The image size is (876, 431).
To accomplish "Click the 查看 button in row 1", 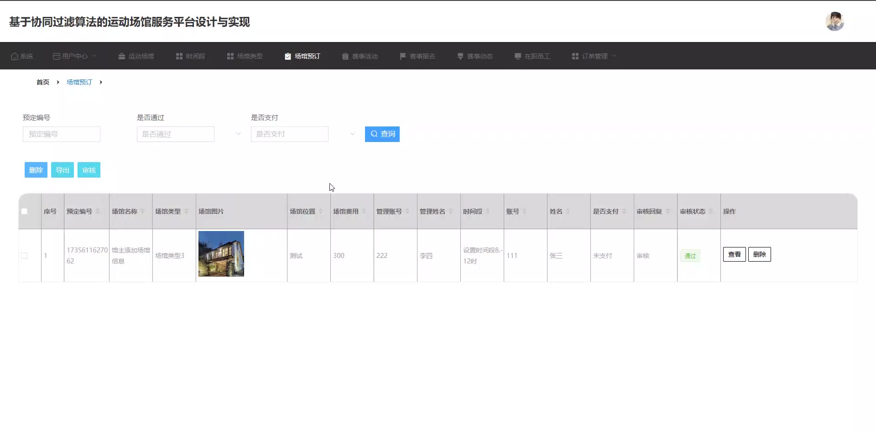I will point(734,254).
